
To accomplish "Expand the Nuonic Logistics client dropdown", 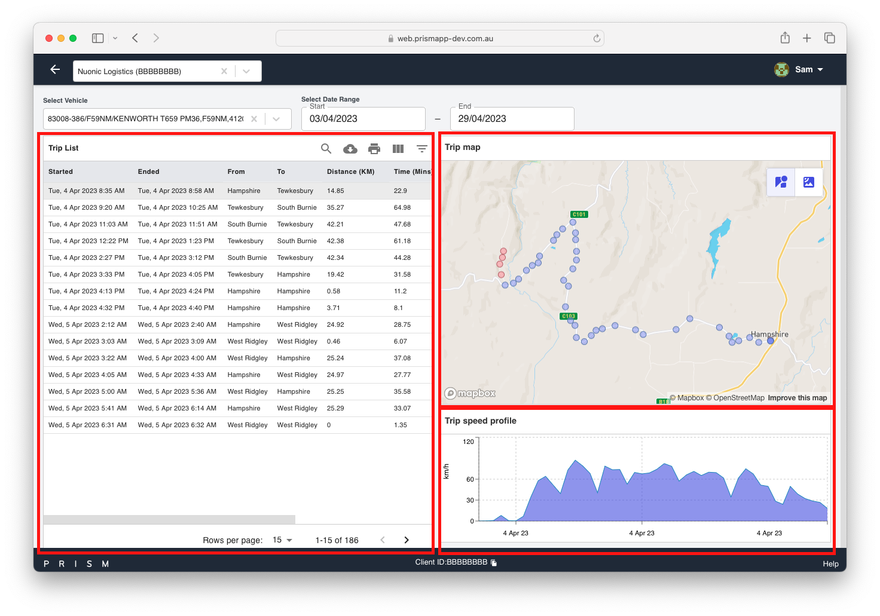I will 246,71.
